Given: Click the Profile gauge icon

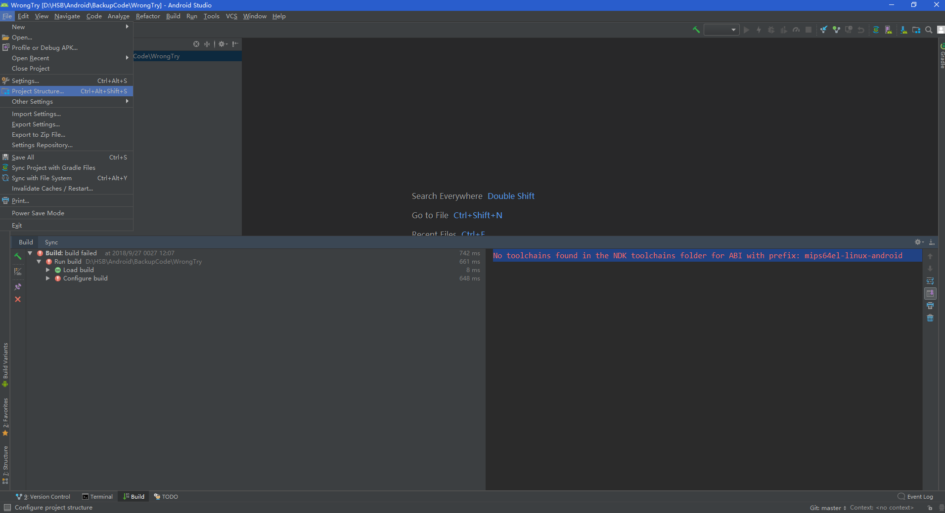Looking at the screenshot, I should click(x=796, y=30).
